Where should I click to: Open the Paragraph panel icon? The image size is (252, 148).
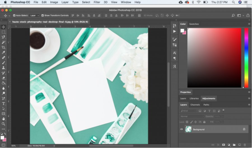174,58
